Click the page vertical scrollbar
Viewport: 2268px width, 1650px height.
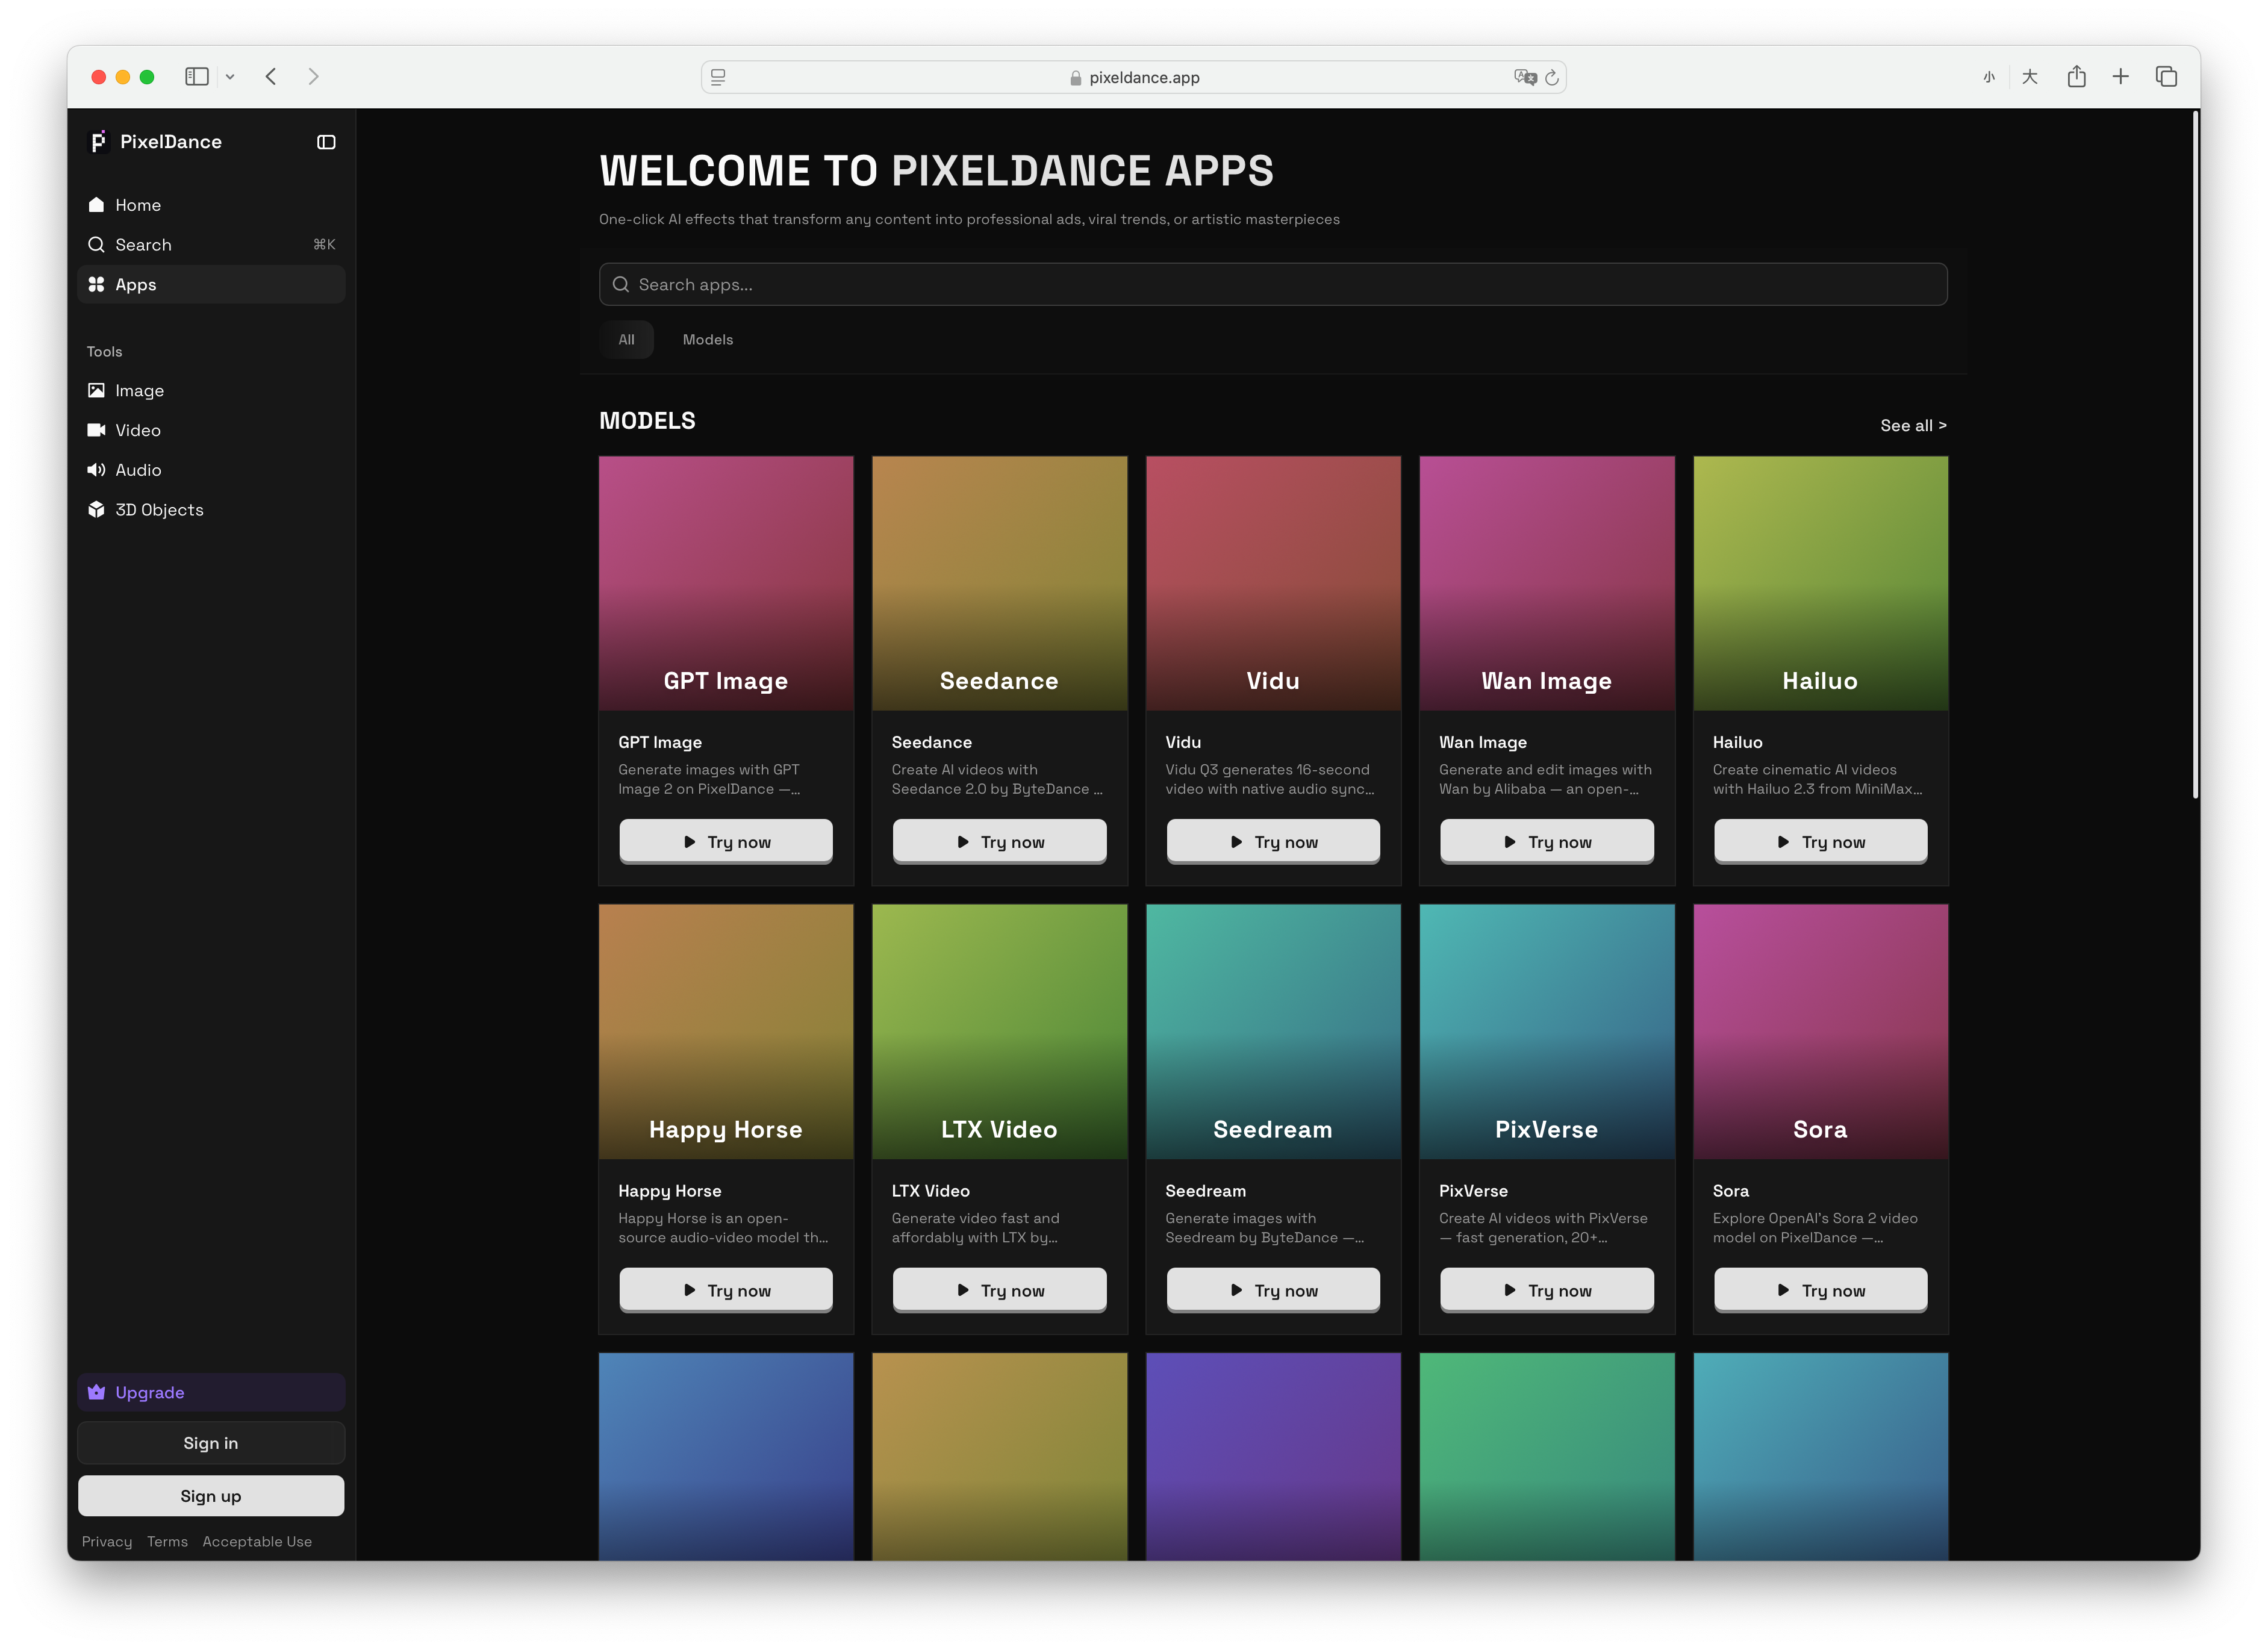click(x=2195, y=455)
